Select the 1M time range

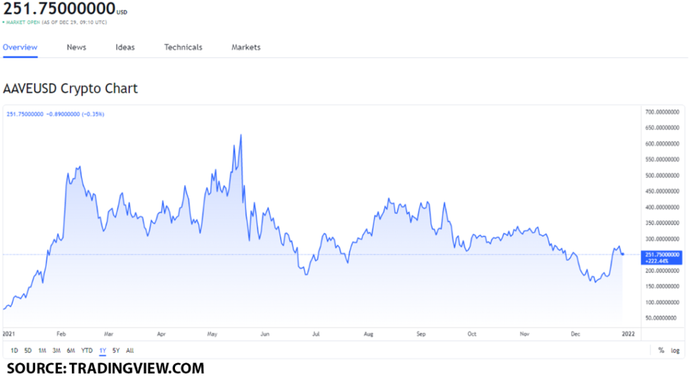click(42, 350)
